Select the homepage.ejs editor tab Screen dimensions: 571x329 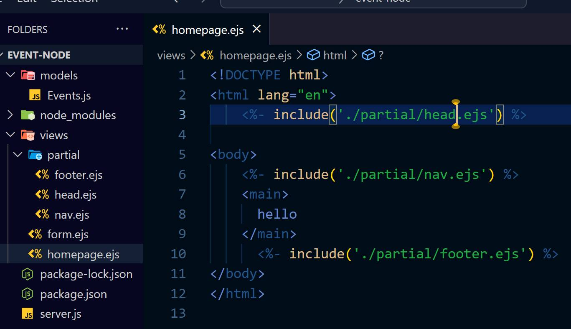207,29
